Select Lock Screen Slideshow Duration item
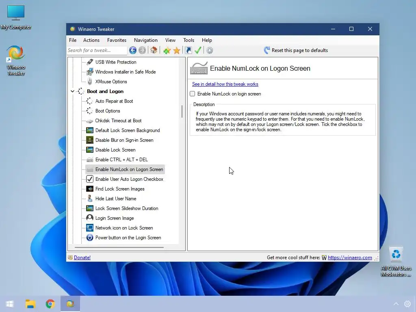The width and height of the screenshot is (416, 312). click(127, 208)
